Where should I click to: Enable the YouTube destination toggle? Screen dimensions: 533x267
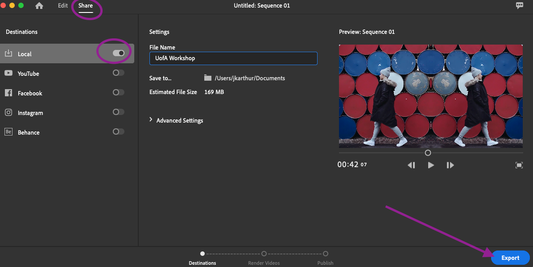(118, 73)
